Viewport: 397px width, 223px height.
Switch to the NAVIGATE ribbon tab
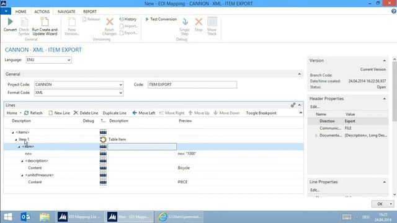tap(66, 12)
